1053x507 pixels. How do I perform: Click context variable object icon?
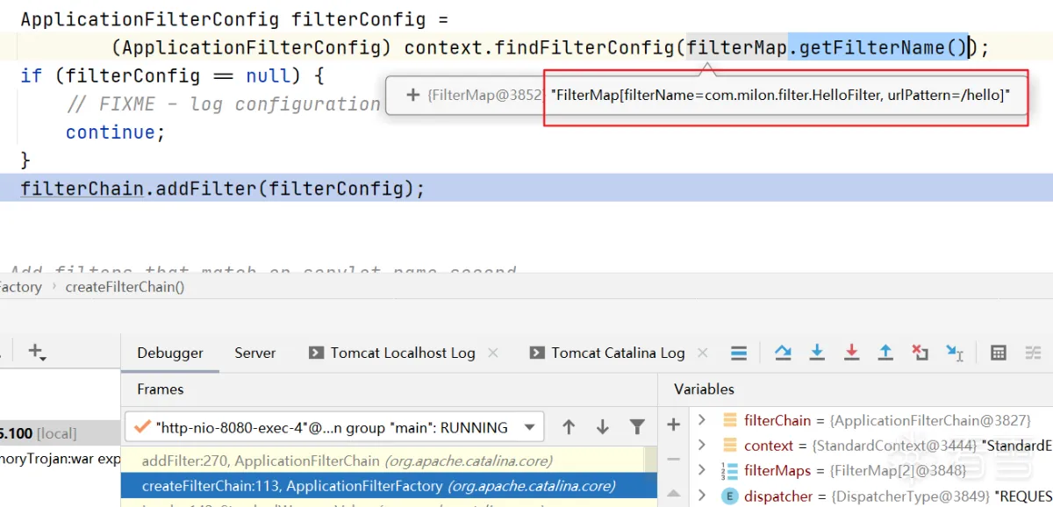point(730,446)
